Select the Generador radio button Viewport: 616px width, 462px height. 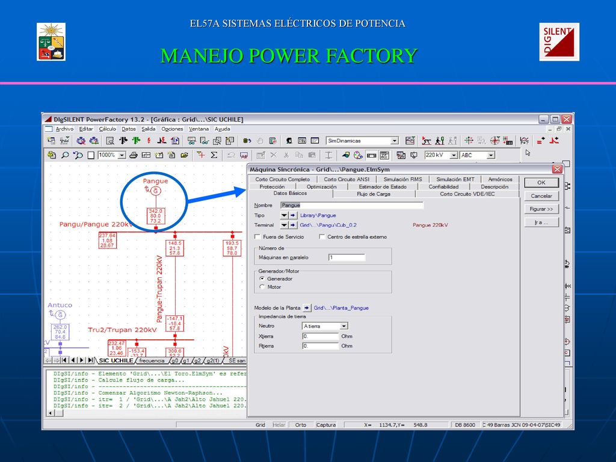[x=262, y=279]
